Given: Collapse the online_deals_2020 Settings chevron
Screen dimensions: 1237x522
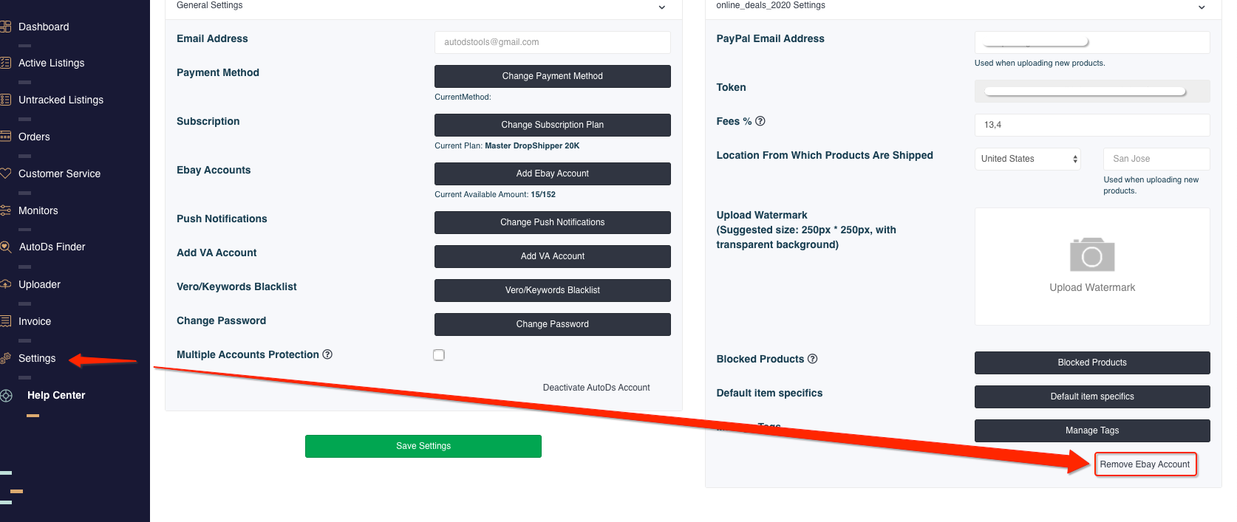Looking at the screenshot, I should click(x=1202, y=7).
